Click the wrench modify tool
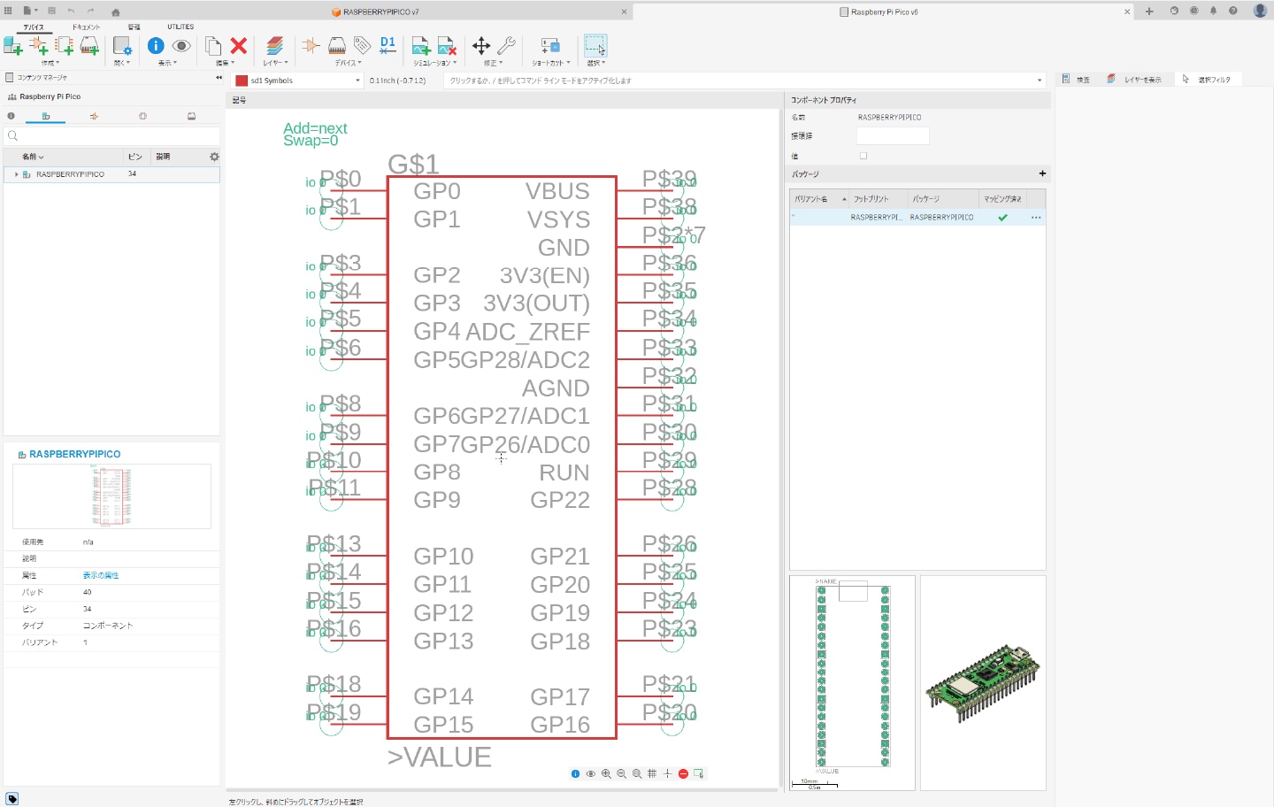 tap(507, 46)
